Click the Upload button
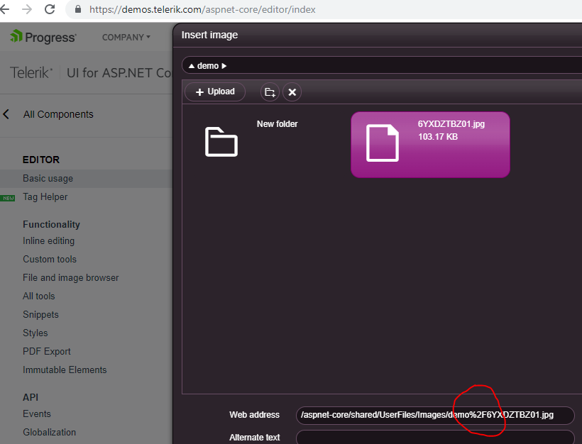The height and width of the screenshot is (444, 582). [x=215, y=91]
